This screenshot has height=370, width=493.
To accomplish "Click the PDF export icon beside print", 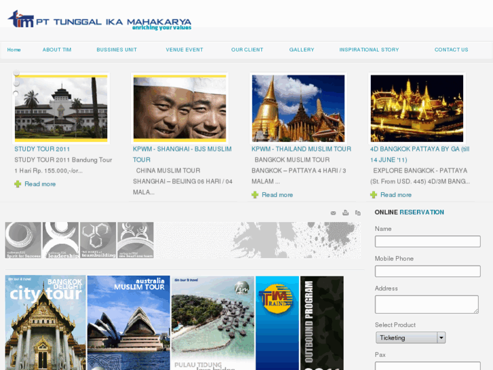I will [x=358, y=213].
